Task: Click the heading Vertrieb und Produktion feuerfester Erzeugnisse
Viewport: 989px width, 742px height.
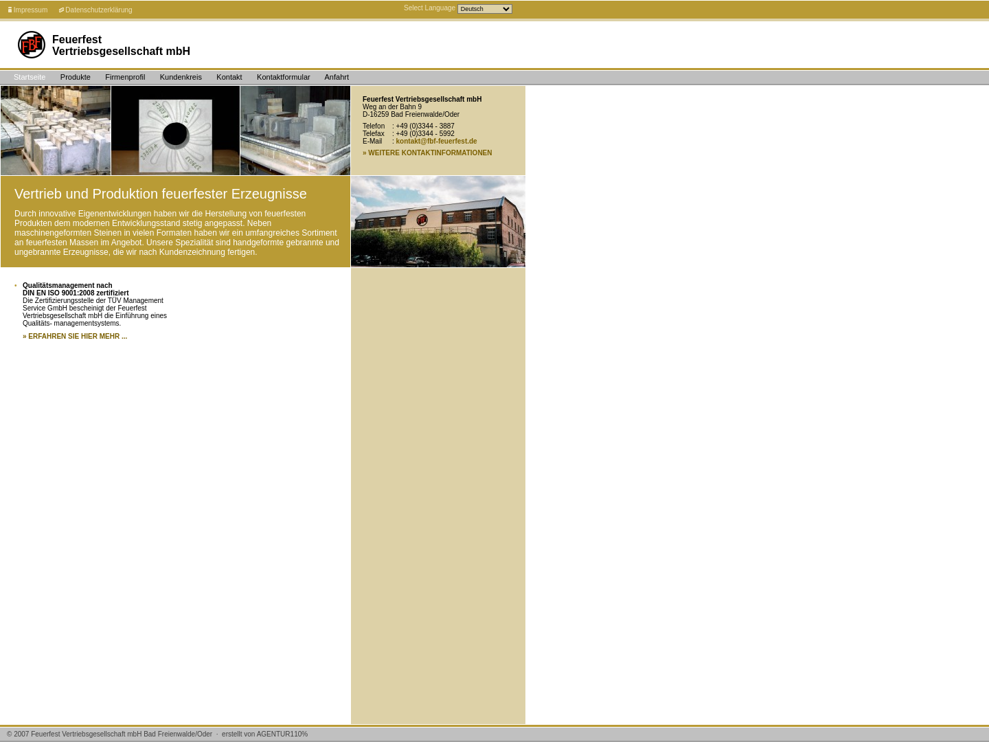Action: pos(161,194)
